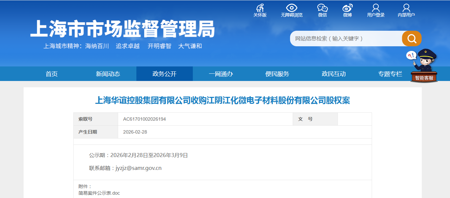Click the 内部用户 text link
The width and height of the screenshot is (450, 198).
tap(406, 15)
